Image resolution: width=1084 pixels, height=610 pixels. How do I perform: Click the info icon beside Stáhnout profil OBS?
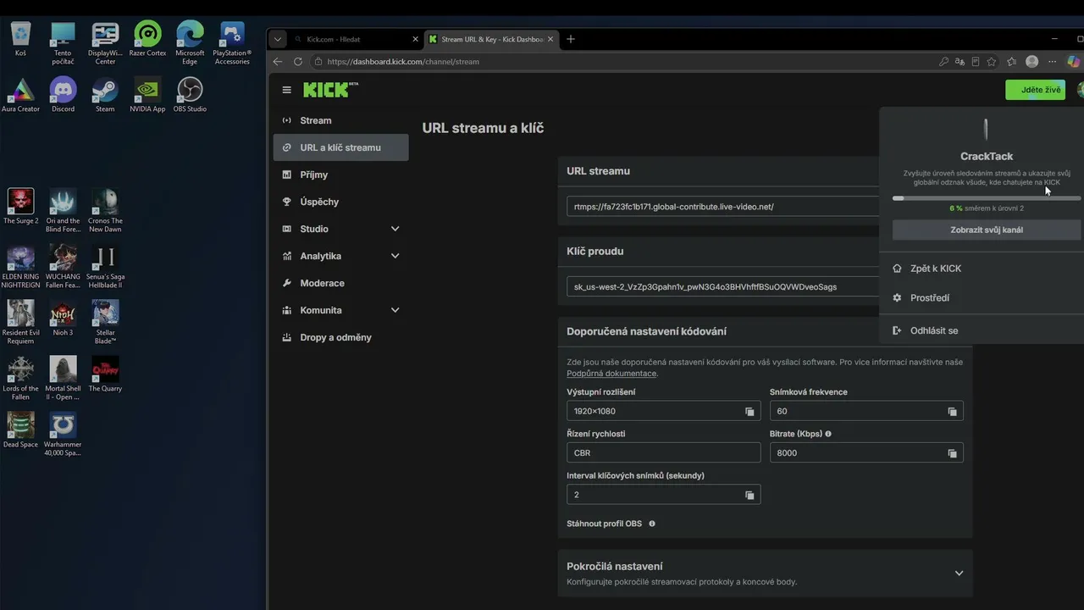click(x=652, y=524)
